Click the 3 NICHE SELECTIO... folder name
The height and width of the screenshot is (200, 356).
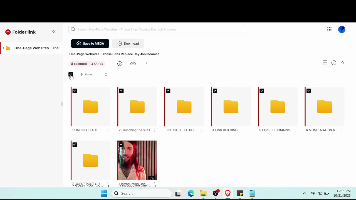point(181,130)
